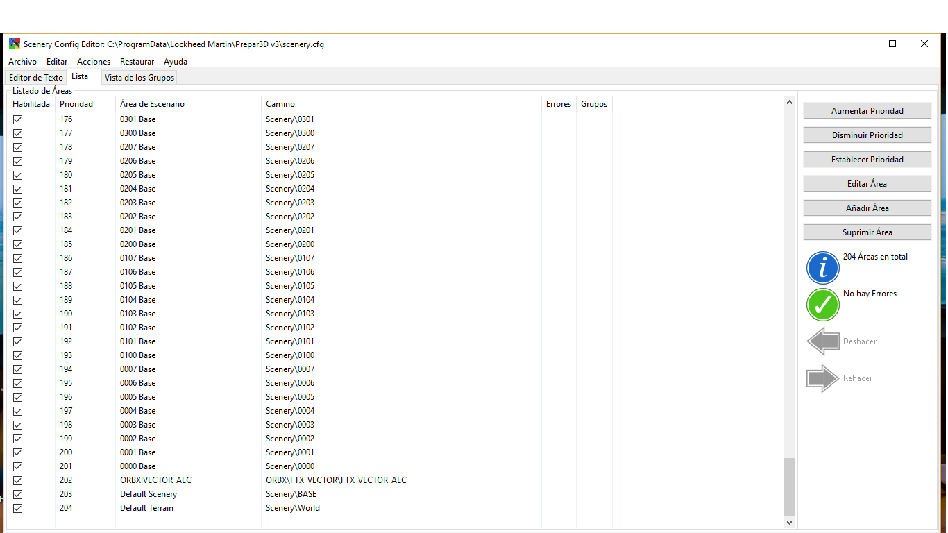Click the Scenery Config Editor title bar icon

pos(14,44)
